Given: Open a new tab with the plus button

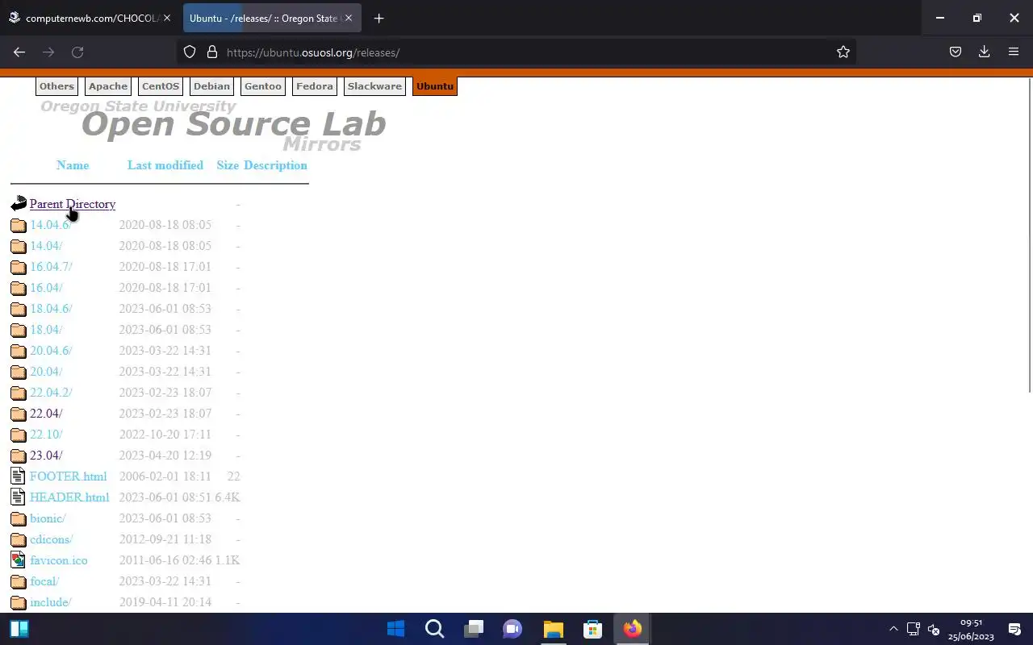Looking at the screenshot, I should coord(378,18).
